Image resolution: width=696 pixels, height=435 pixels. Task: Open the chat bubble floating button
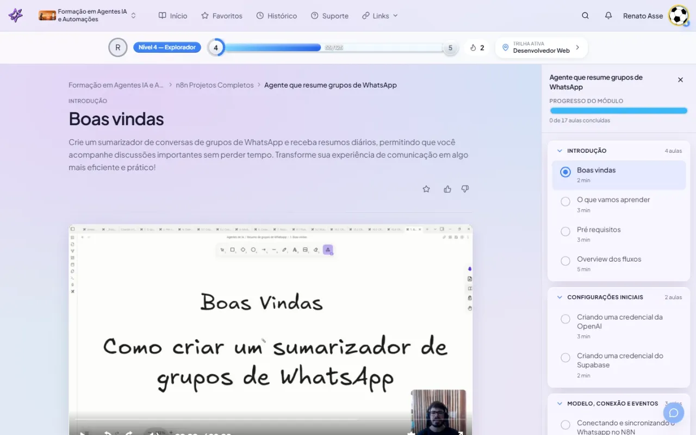pyautogui.click(x=674, y=413)
